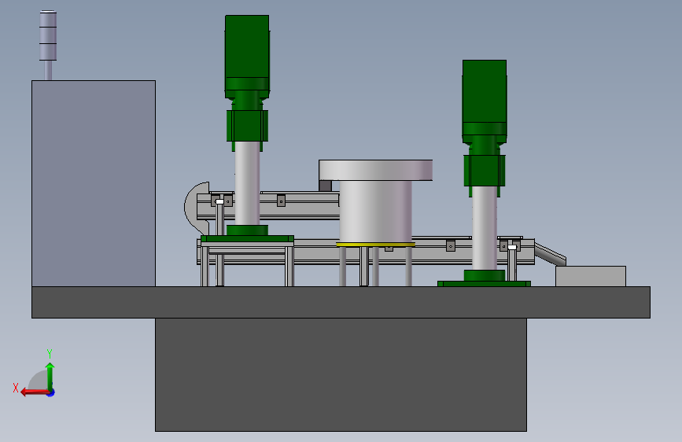Screen dimensions: 682x442
Task: Click the red X axis arrow of the triad
Action: [x=34, y=392]
